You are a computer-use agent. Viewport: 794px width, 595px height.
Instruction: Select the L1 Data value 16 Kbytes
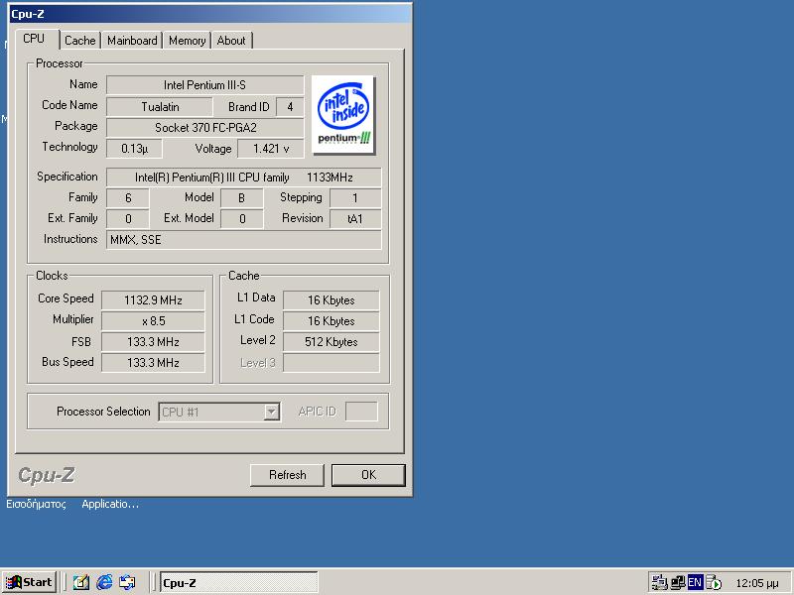[x=331, y=300]
